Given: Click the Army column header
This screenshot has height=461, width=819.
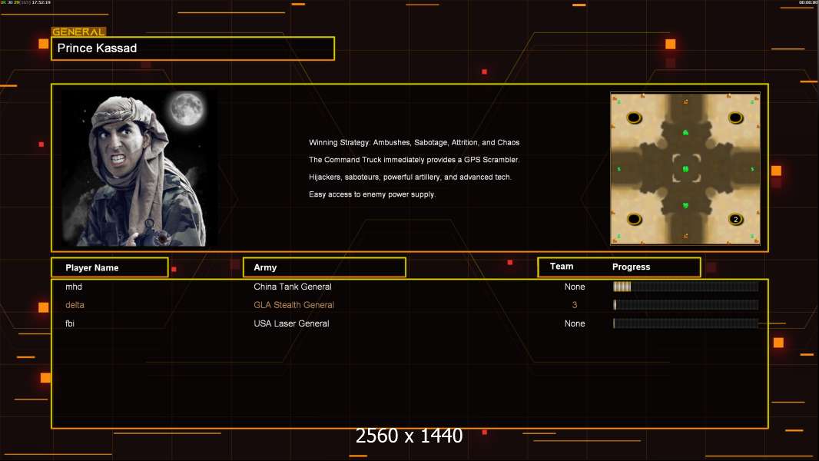Looking at the screenshot, I should [x=324, y=267].
